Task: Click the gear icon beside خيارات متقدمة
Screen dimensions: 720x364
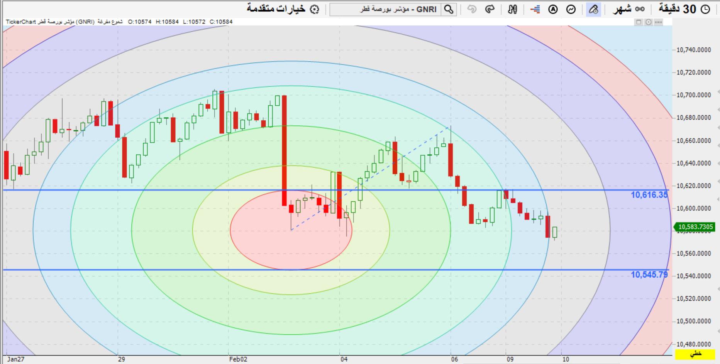Action: [x=315, y=9]
